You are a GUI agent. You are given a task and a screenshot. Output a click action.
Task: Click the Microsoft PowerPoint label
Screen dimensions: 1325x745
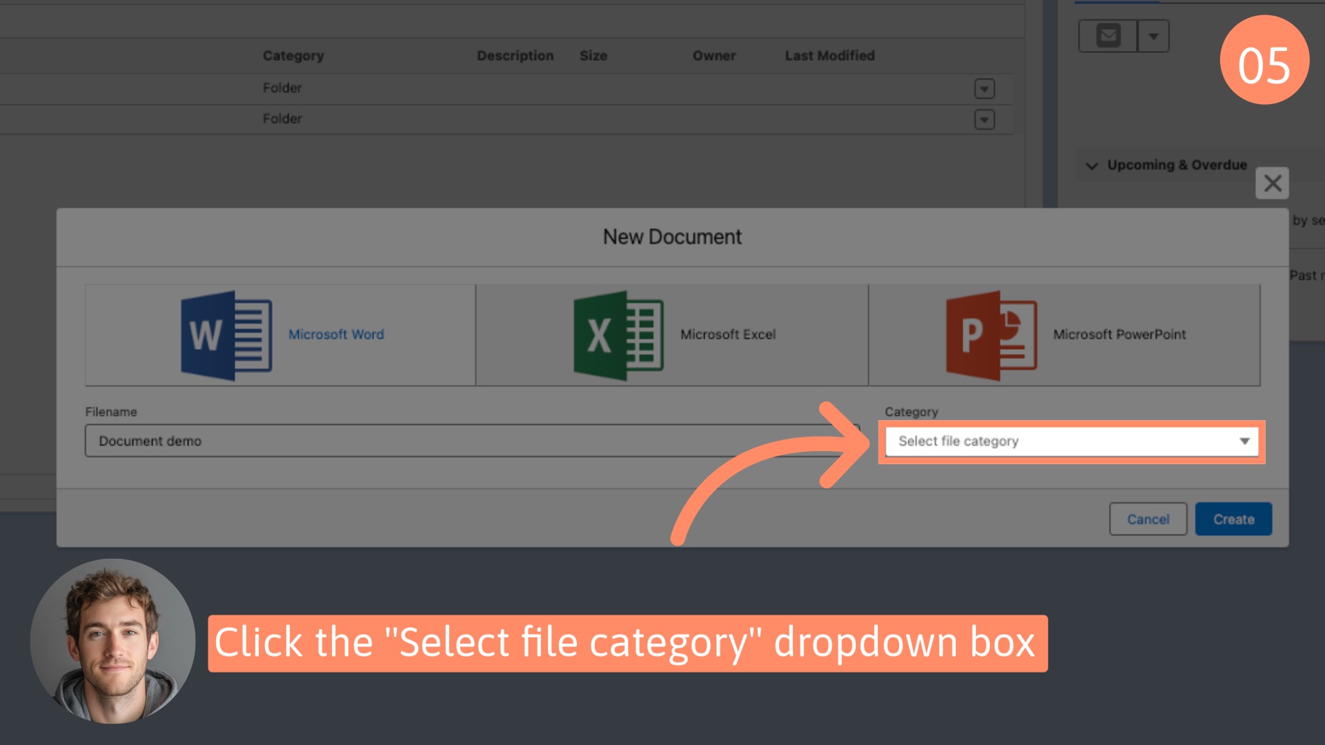point(1120,334)
